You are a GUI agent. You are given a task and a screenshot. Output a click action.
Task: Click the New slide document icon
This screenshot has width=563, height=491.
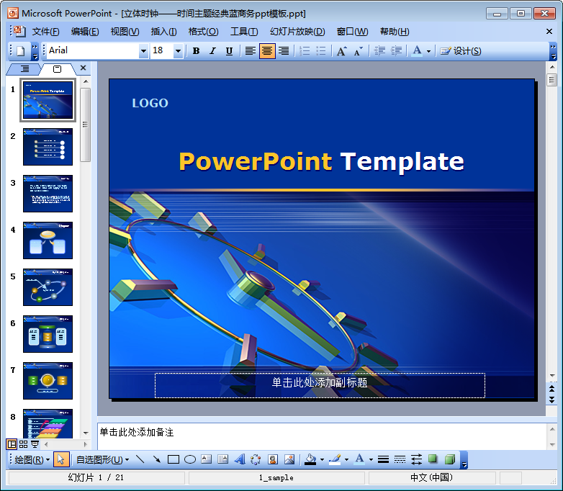[20, 51]
